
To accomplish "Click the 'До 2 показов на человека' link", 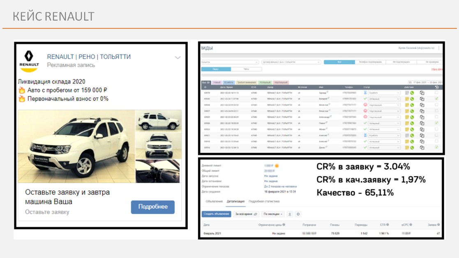I will click(280, 186).
